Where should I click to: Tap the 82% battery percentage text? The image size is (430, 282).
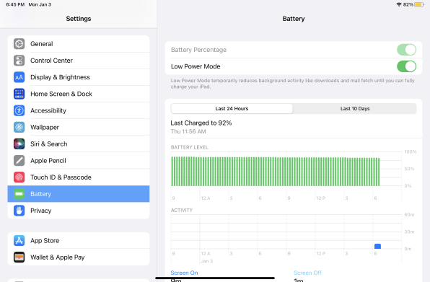[x=408, y=4]
